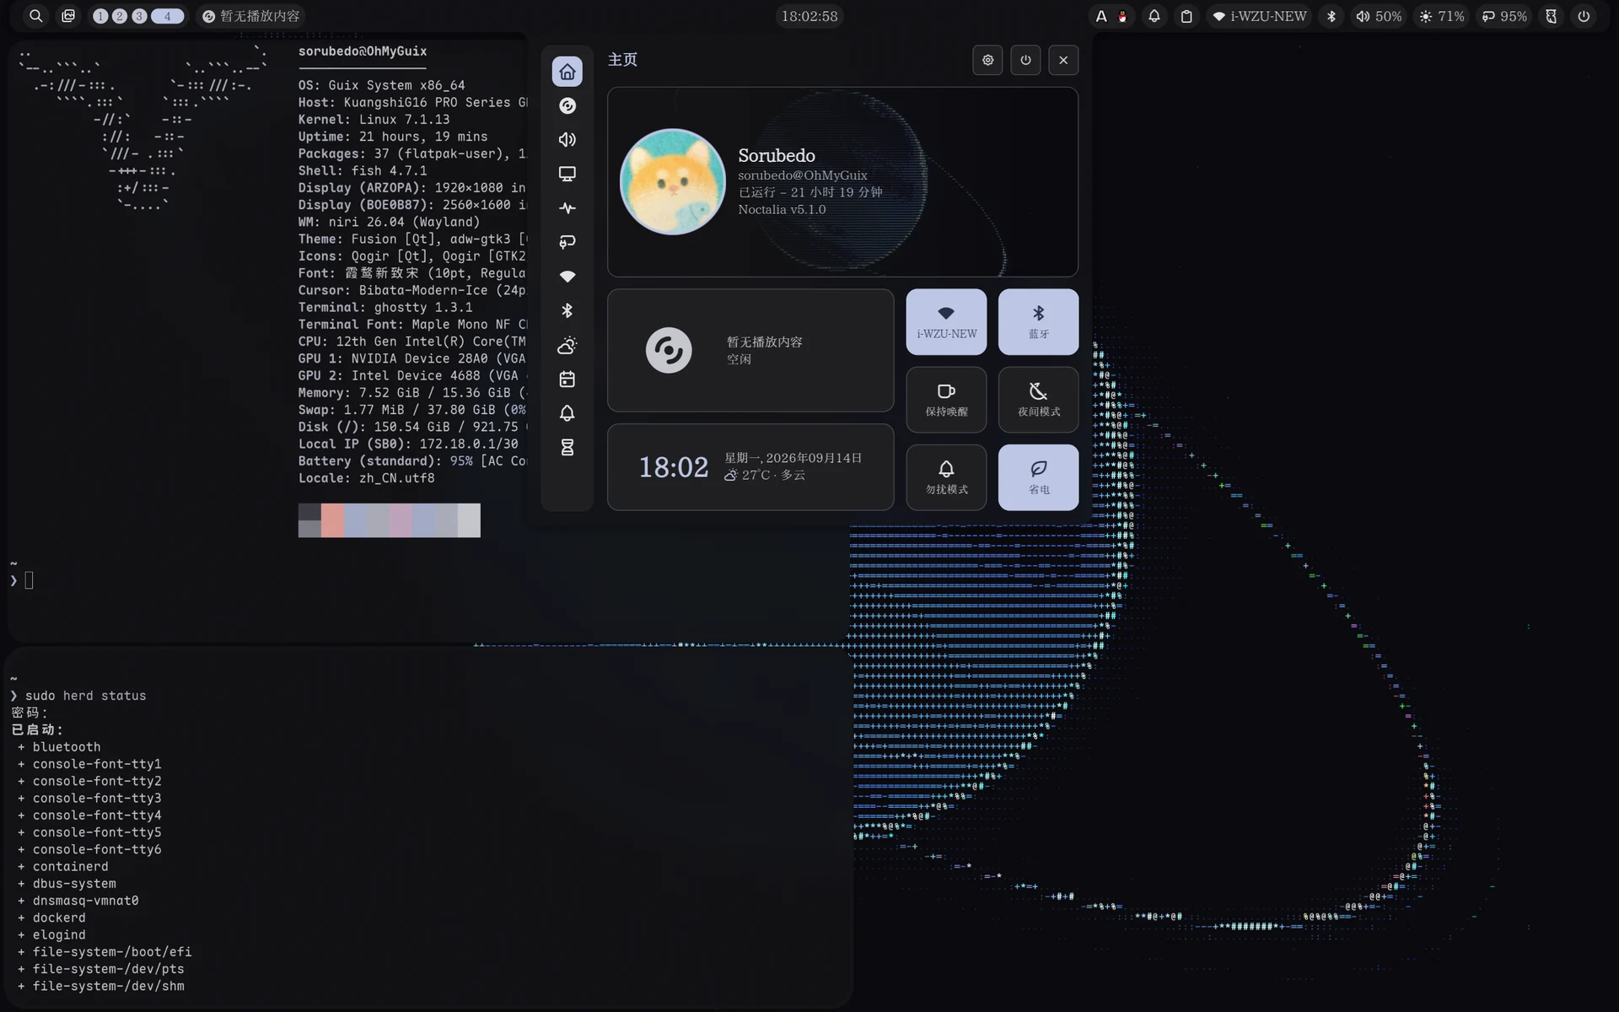Click the 18:02:58 clock in top bar
The height and width of the screenshot is (1012, 1619).
(809, 16)
